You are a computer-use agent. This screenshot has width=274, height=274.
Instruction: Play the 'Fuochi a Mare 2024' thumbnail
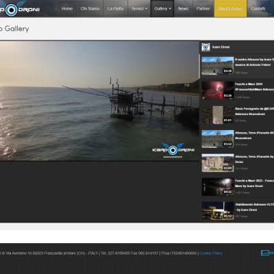pyautogui.click(x=218, y=90)
